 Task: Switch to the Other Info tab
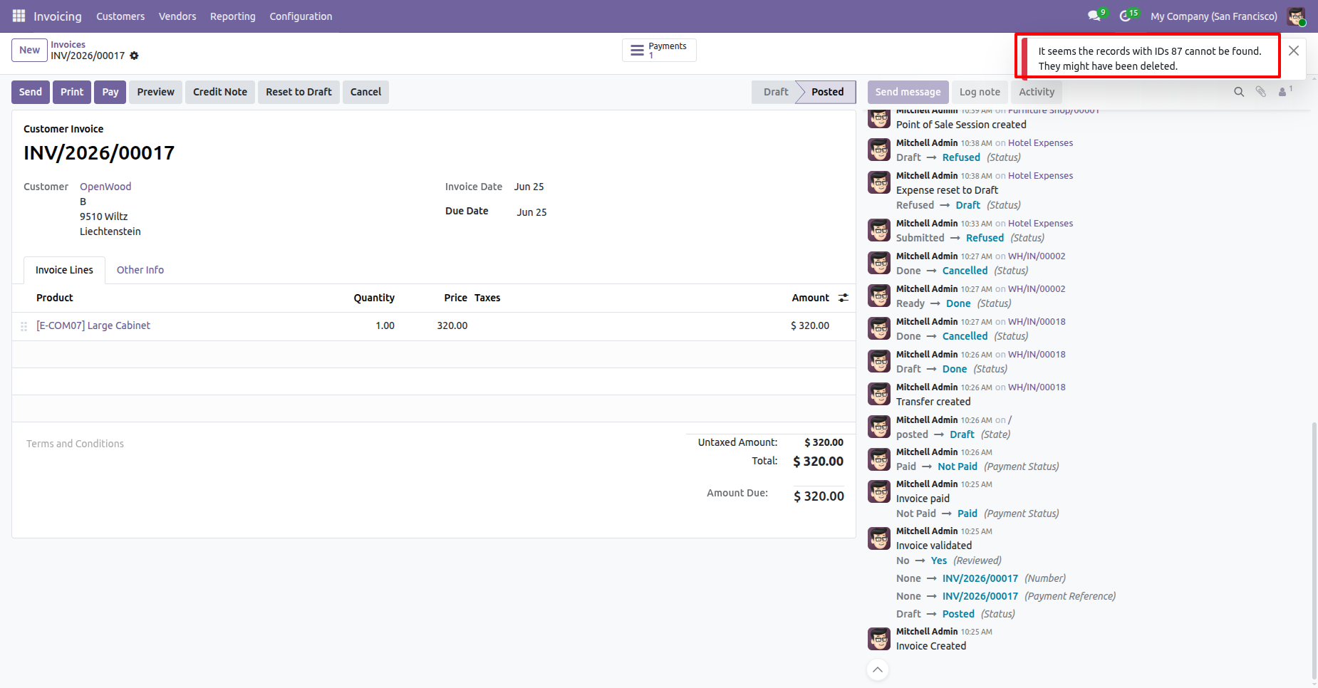(140, 270)
